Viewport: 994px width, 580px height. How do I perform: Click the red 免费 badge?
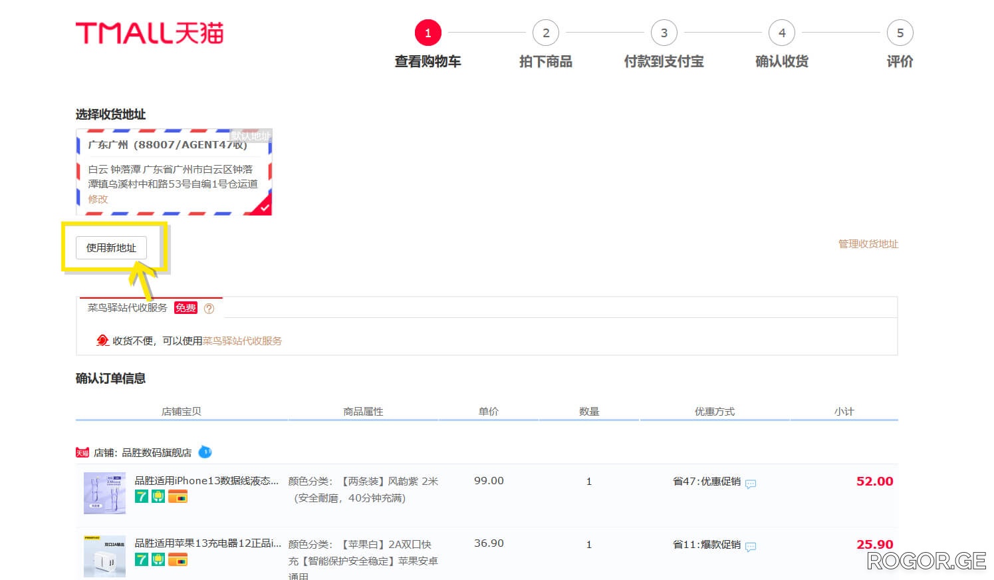click(x=186, y=308)
